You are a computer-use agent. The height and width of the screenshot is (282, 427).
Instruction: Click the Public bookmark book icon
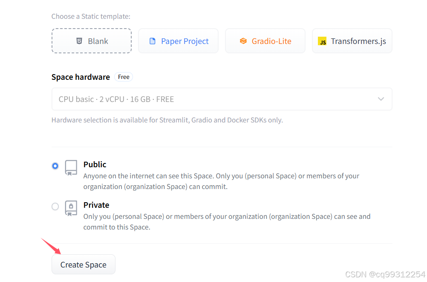click(x=71, y=168)
